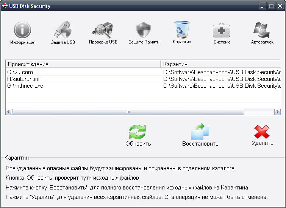This screenshot has width=286, height=208.
Task: Click the Удалить label
Action: click(263, 143)
